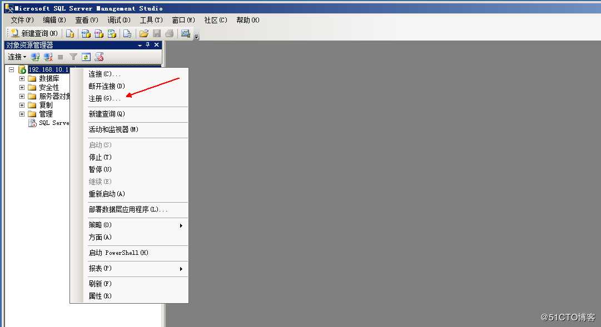This screenshot has height=327, width=601.
Task: Choose 活动和监视器(M) in context menu
Action: tap(129, 129)
